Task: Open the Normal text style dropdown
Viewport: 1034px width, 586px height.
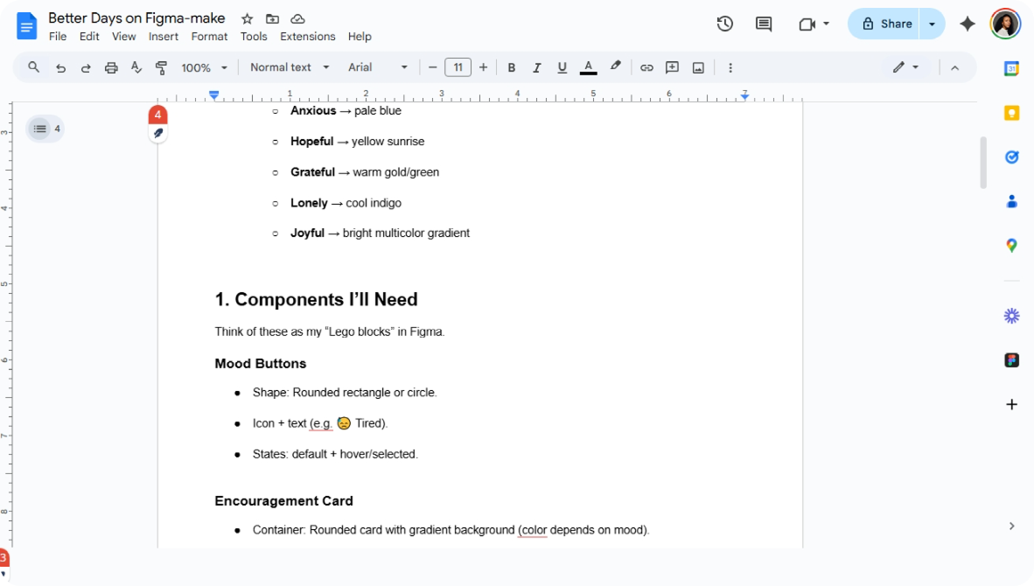Action: [289, 66]
